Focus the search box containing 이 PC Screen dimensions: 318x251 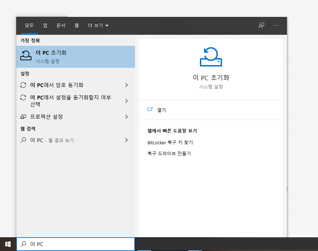[x=76, y=244]
